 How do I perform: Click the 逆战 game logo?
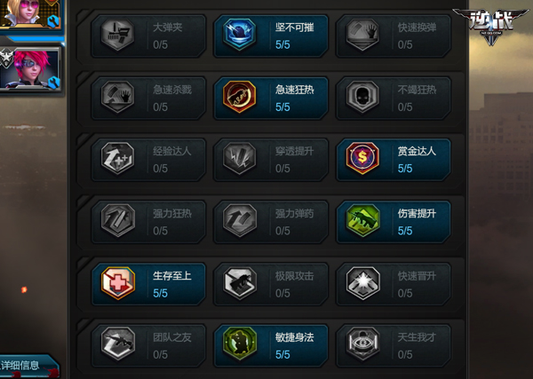491,25
